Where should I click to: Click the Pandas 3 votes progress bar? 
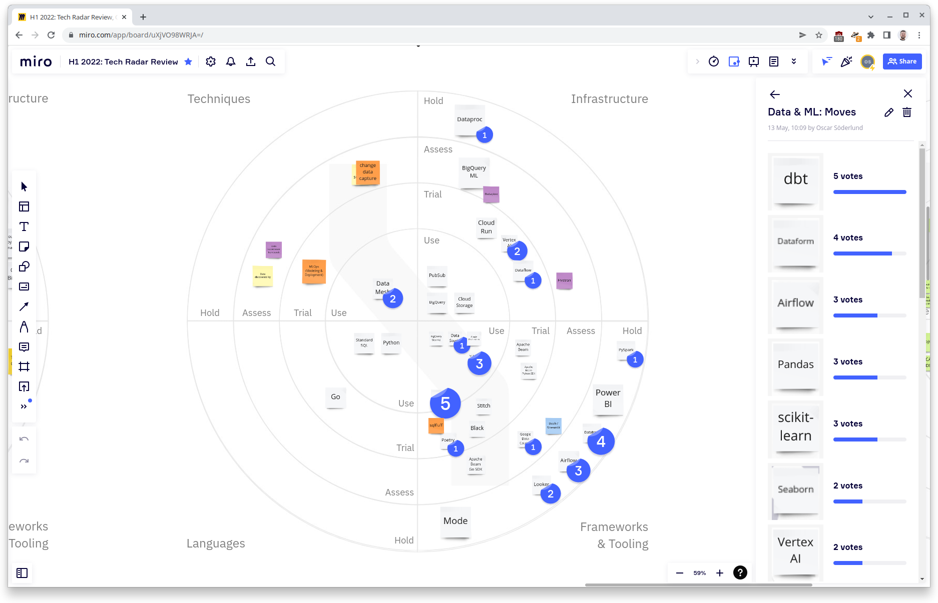pyautogui.click(x=869, y=377)
